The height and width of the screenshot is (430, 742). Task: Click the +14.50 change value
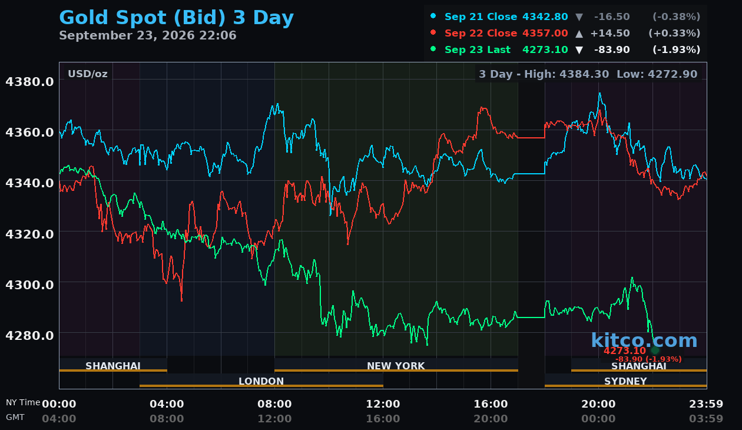[610, 33]
